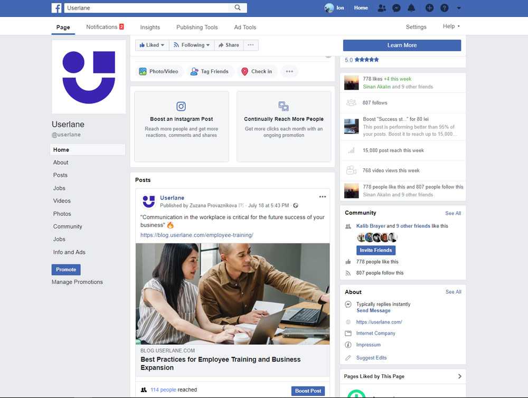This screenshot has height=398, width=528.
Task: Click the Photo/Video icon button
Action: click(x=158, y=71)
